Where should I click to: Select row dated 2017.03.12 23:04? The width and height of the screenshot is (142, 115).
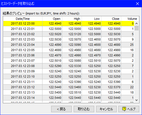pos(69,45)
